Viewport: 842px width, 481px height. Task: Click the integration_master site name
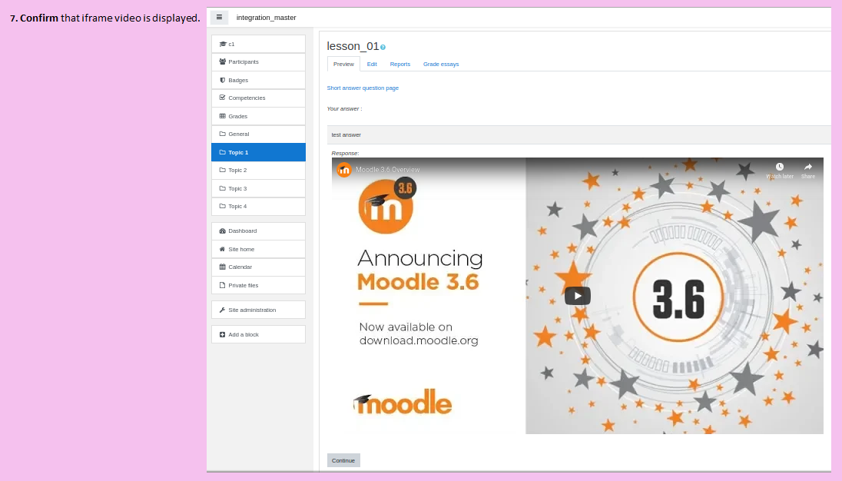coord(267,17)
